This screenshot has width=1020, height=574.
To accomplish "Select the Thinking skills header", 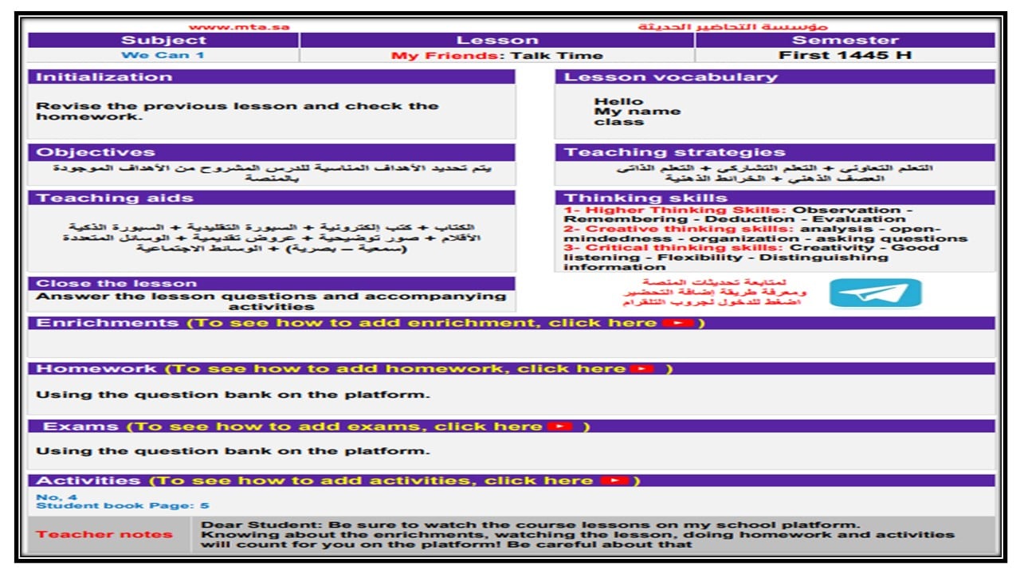I will [x=775, y=199].
